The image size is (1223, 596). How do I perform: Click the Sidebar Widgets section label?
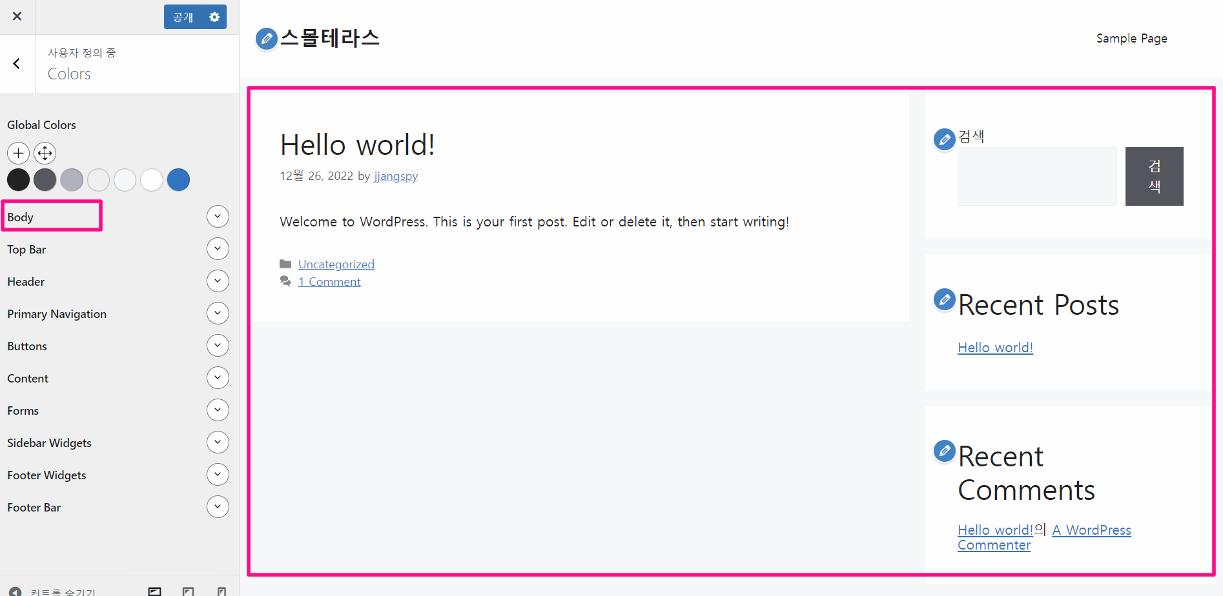click(49, 443)
